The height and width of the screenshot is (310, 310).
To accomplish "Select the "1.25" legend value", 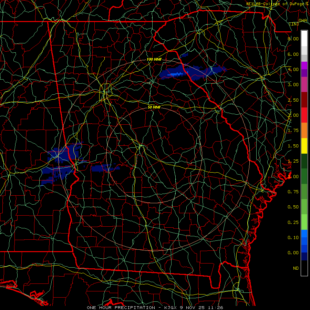I will (293, 161).
